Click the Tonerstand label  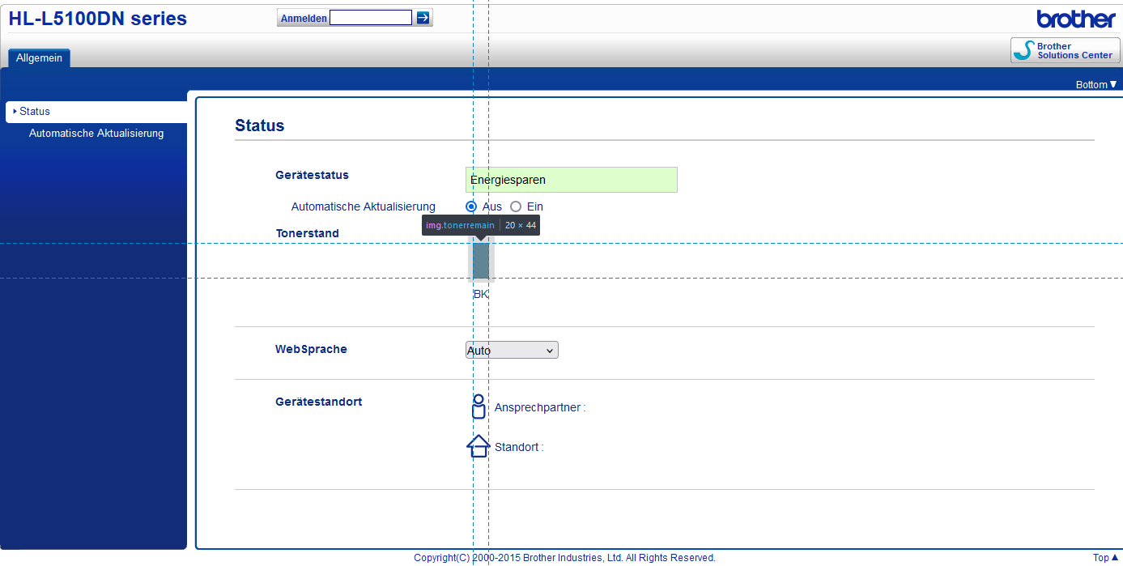point(307,233)
